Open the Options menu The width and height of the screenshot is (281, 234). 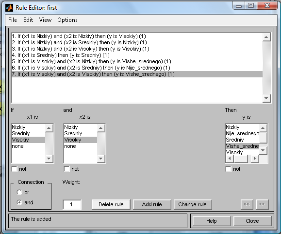[67, 20]
